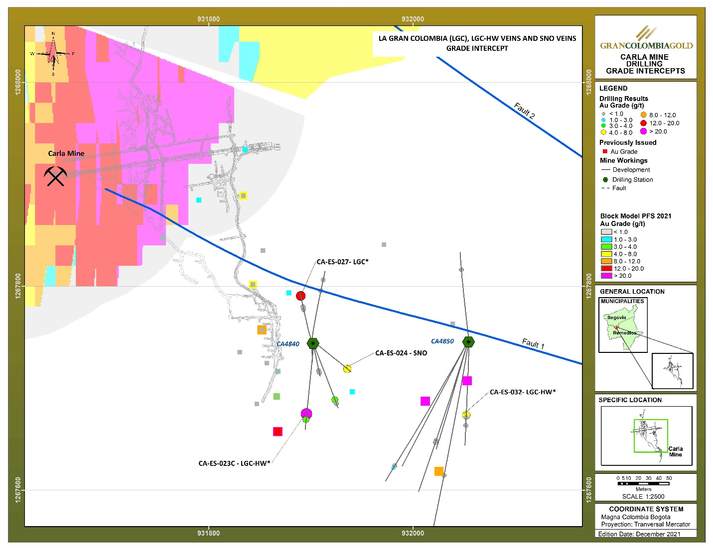The height and width of the screenshot is (550, 713).
Task: Click the yellow intercept circle for CA-ES-024 SNO
Action: click(347, 369)
